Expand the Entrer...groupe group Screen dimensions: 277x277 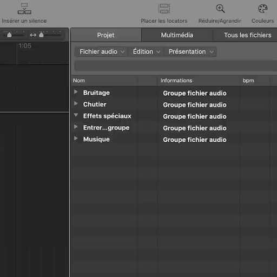tap(76, 127)
